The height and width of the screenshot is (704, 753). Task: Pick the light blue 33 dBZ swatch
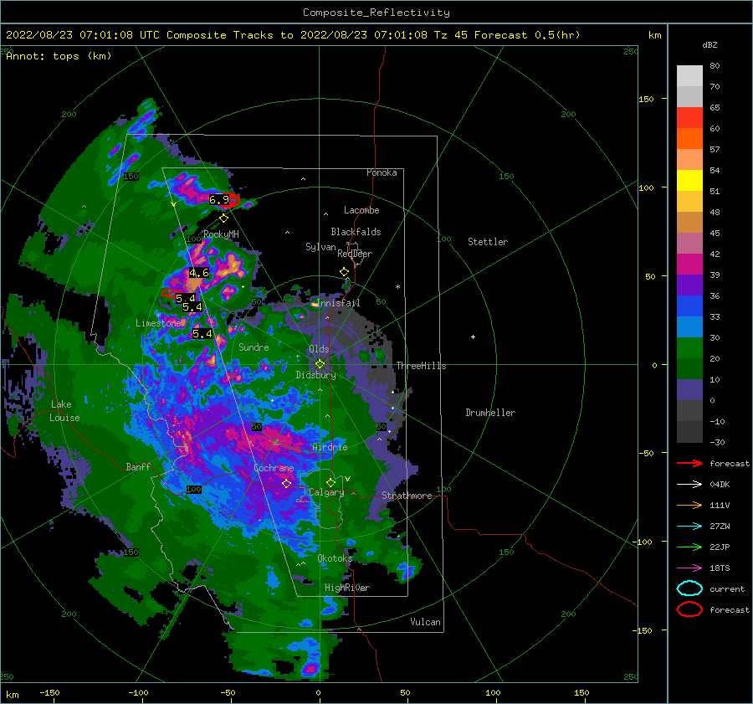689,326
